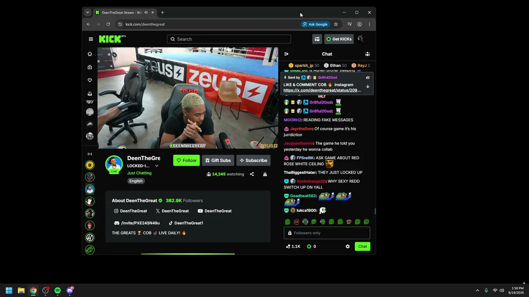Screen dimensions: 529x297
Task: Select the DeenTheGreat Stream browser tab
Action: click(124, 12)
